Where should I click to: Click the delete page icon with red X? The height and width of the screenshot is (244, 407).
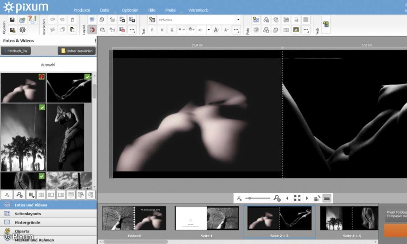pyautogui.click(x=122, y=30)
